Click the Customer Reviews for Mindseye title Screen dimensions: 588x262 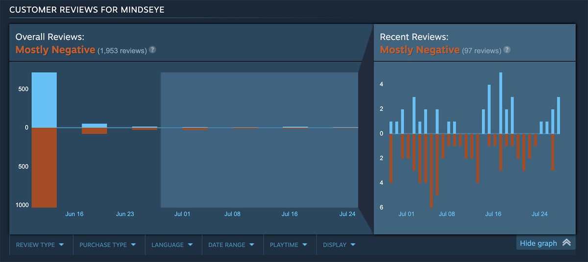click(87, 10)
